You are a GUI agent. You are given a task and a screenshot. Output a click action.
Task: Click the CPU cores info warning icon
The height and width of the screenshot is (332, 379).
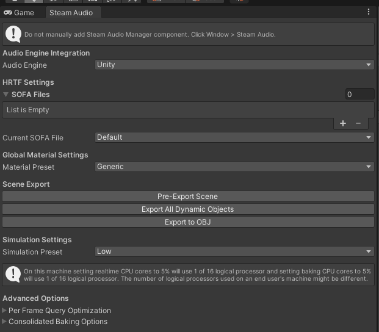point(13,274)
